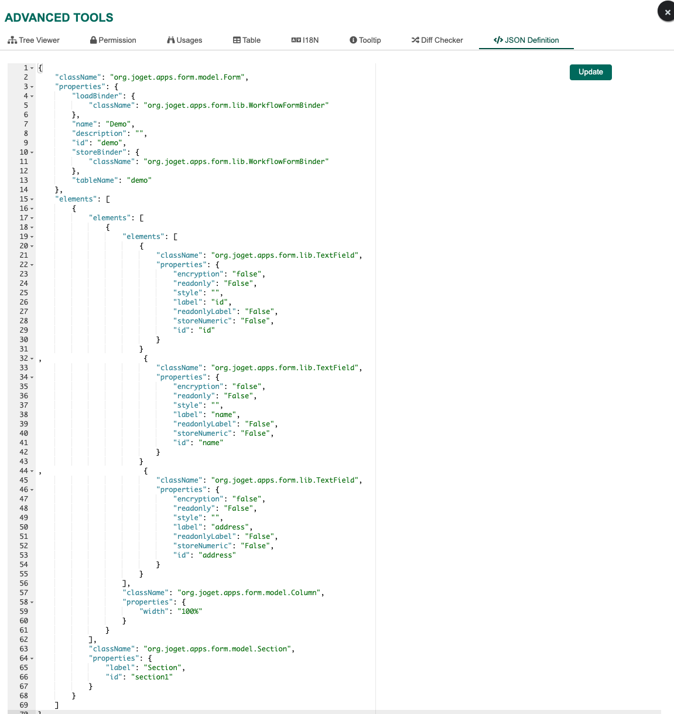The height and width of the screenshot is (714, 674).
Task: Click the Tree Viewer sitemap icon
Action: click(12, 40)
